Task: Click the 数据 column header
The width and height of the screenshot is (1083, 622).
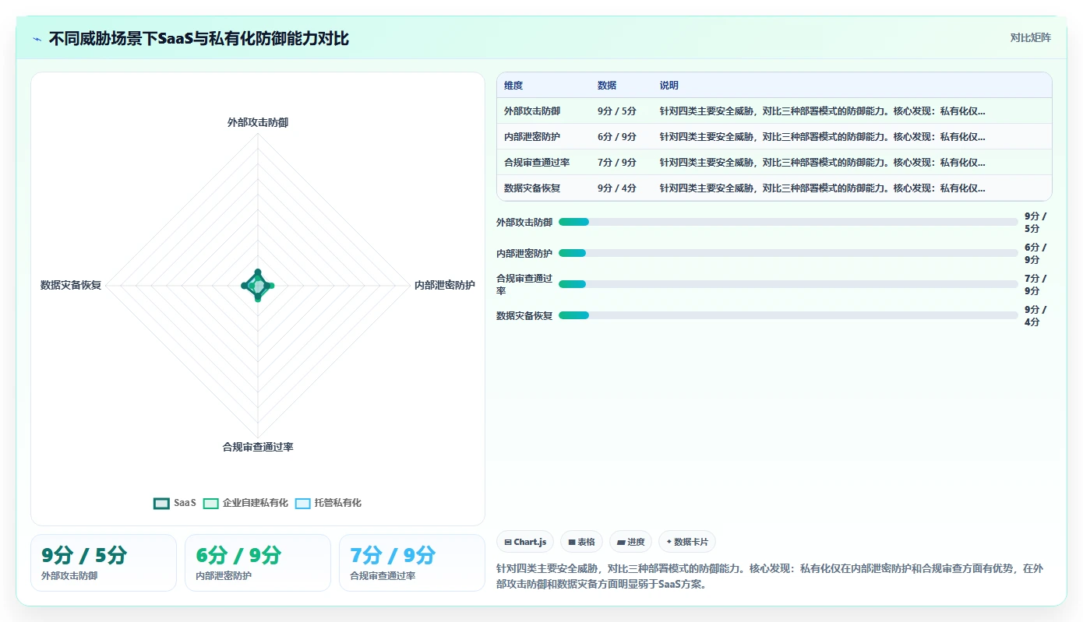Action: 607,85
